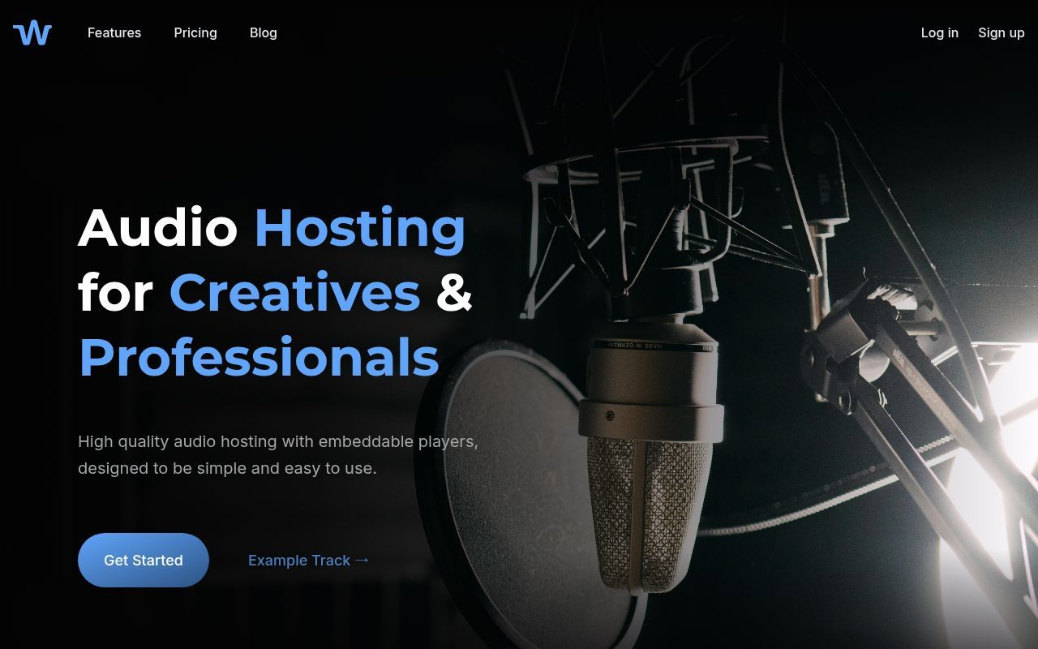1038x649 pixels.
Task: Click the 'Audio Hosting' headline text
Action: (272, 228)
